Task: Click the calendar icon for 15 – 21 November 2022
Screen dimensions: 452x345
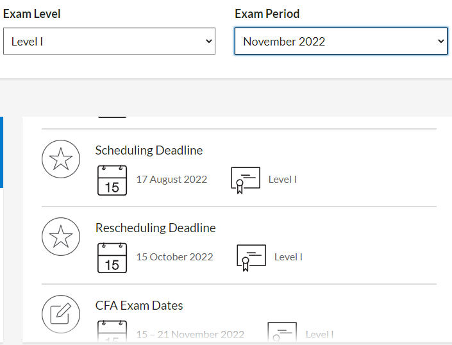Action: 112,332
